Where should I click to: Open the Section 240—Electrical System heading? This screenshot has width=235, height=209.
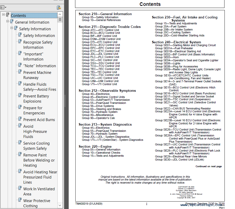pos(176,42)
